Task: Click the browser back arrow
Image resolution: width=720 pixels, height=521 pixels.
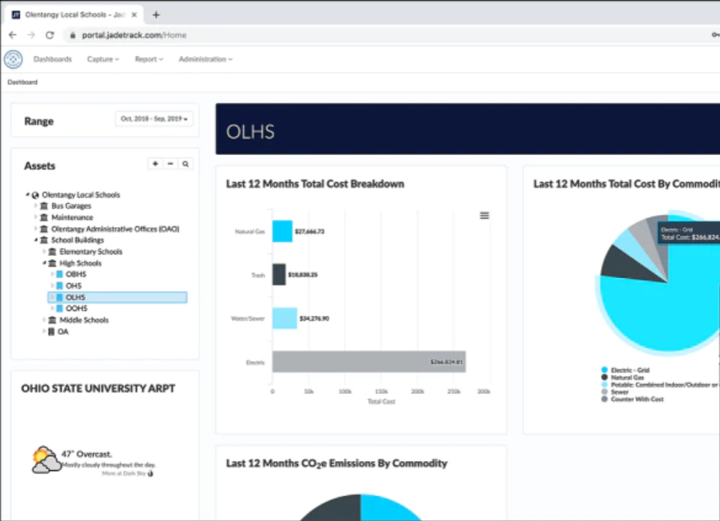Action: (x=12, y=35)
